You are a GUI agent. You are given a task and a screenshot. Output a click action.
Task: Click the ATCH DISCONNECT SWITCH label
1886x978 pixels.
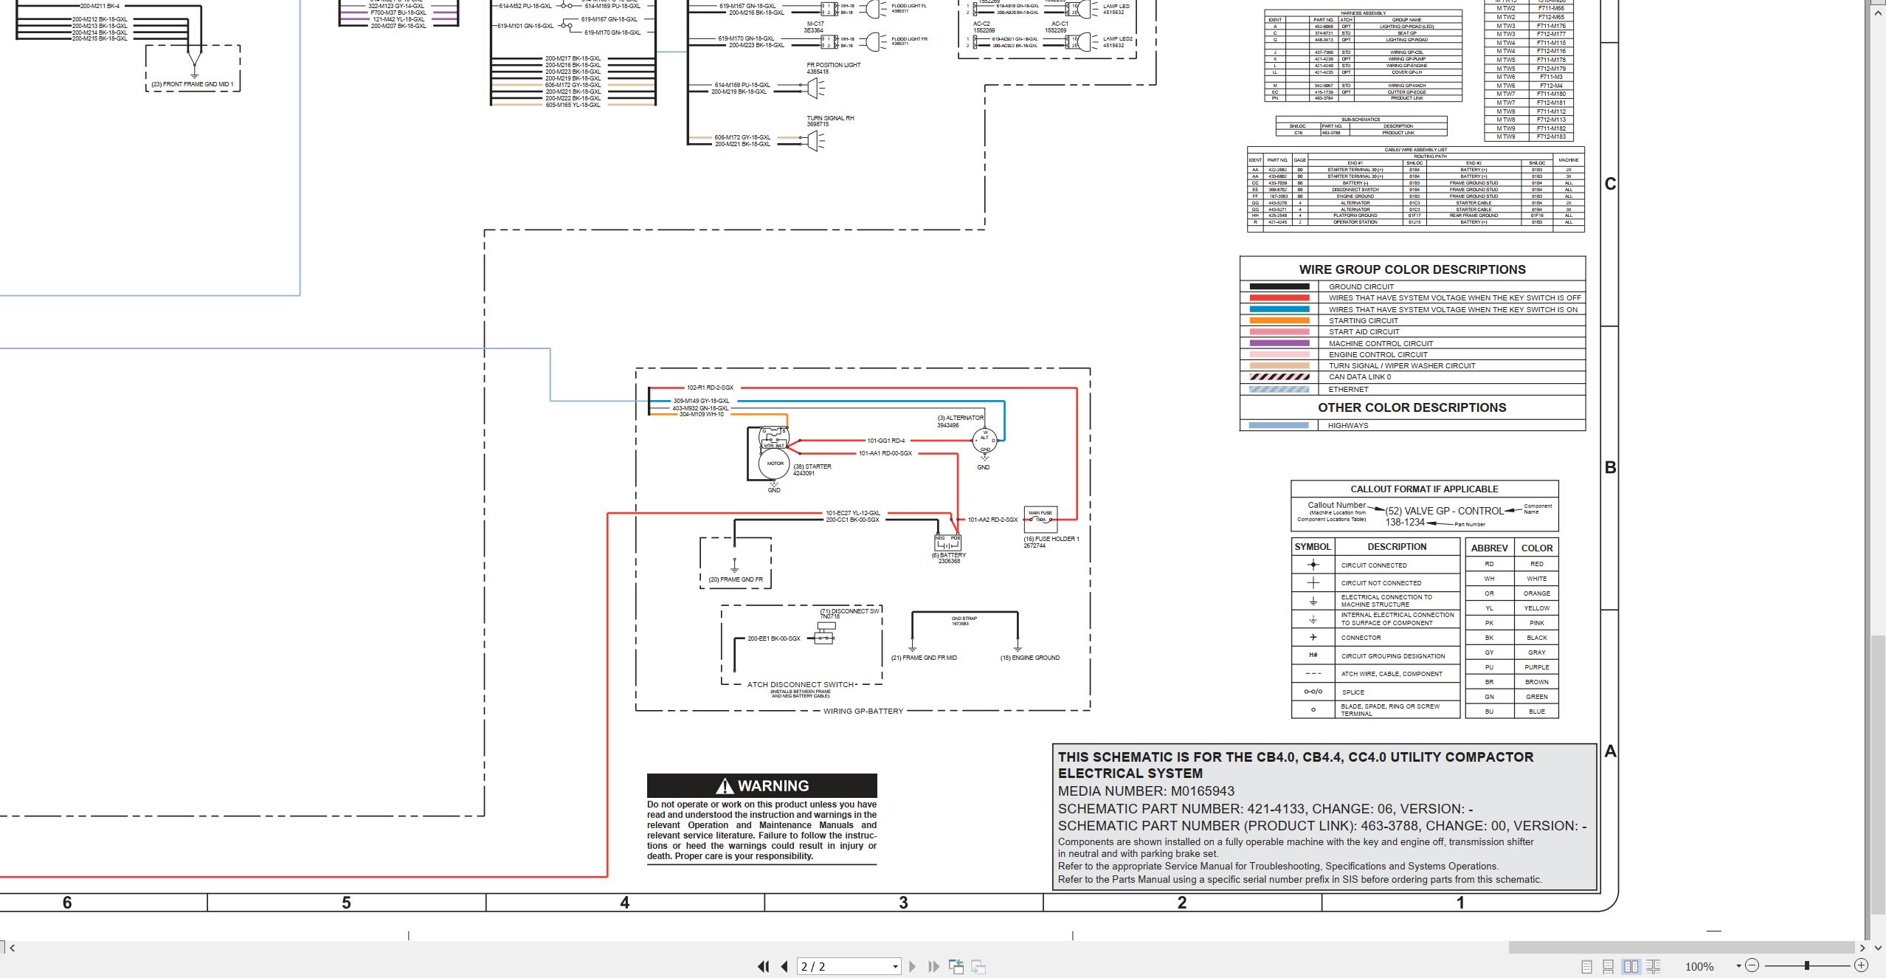pos(801,685)
